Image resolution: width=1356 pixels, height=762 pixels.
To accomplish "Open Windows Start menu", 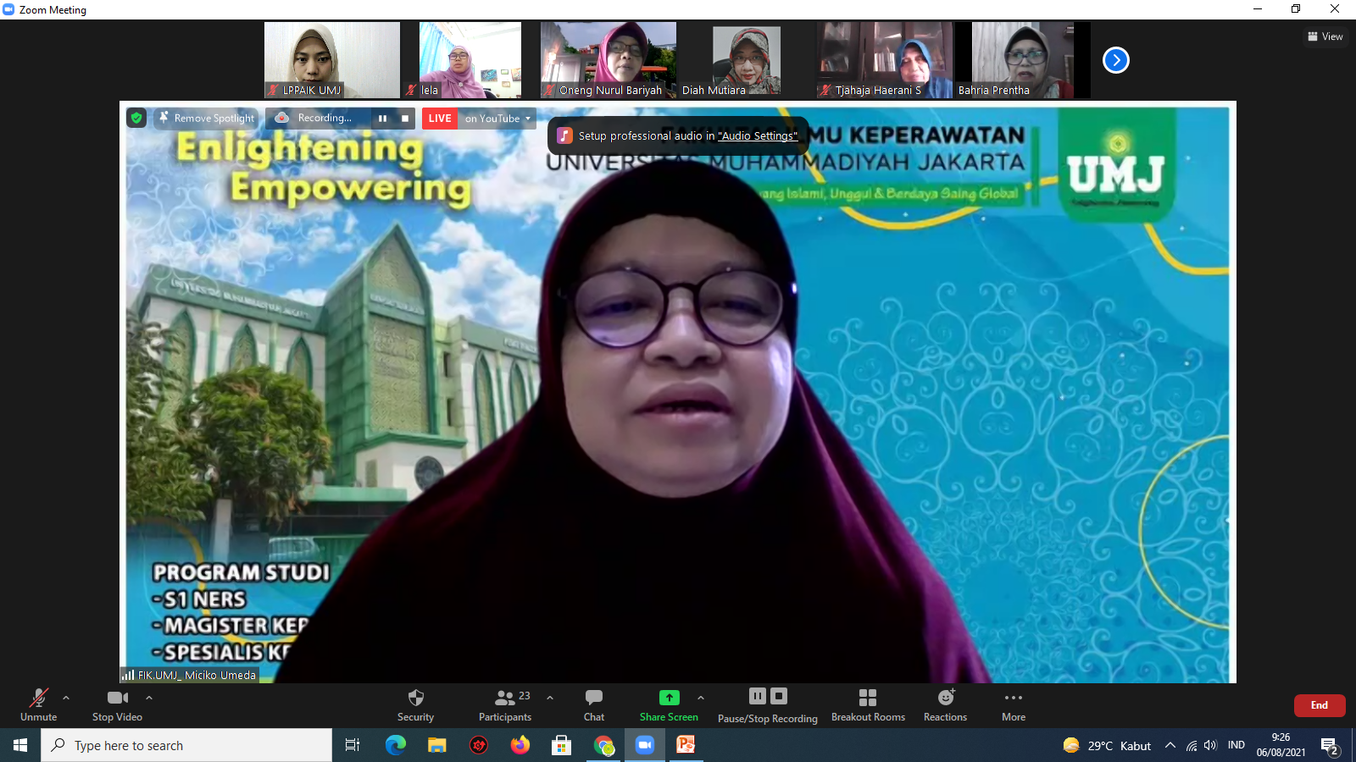I will (20, 745).
